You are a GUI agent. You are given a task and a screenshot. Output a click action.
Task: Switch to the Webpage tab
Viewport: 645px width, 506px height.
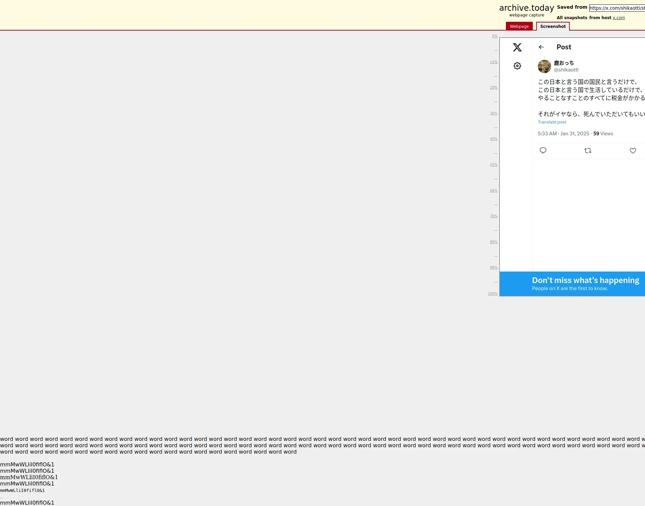click(519, 27)
